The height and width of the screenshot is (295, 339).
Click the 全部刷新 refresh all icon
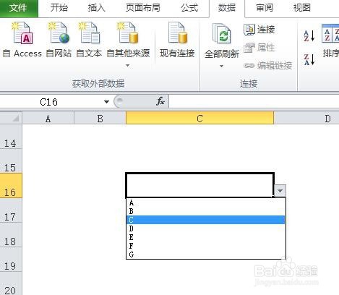click(x=222, y=34)
